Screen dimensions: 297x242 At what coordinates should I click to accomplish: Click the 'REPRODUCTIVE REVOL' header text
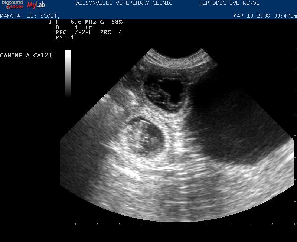tap(229, 3)
